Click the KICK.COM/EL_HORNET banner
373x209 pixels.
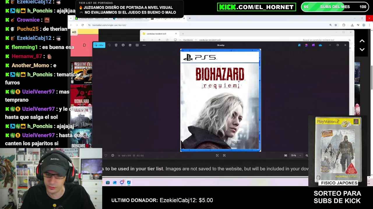(x=256, y=7)
